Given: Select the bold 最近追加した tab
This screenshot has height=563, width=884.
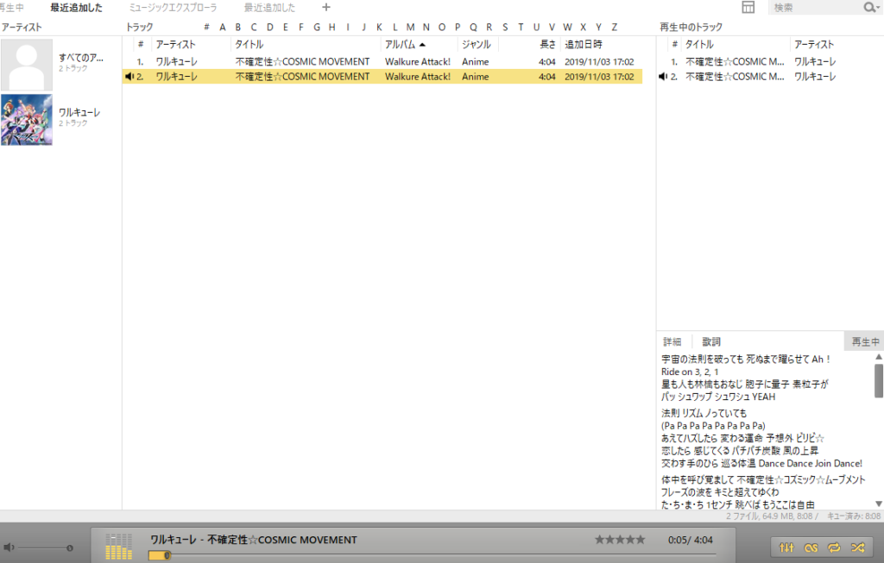Looking at the screenshot, I should [76, 7].
